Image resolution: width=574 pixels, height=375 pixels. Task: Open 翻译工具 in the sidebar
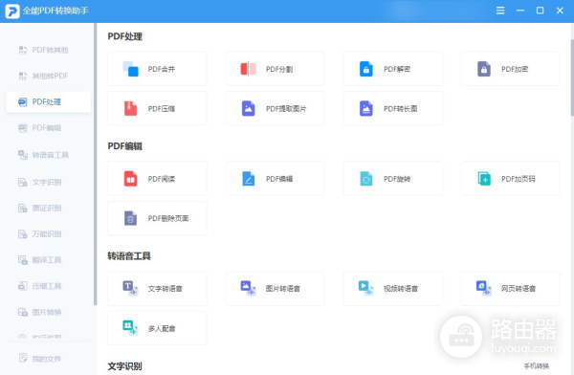pyautogui.click(x=49, y=260)
